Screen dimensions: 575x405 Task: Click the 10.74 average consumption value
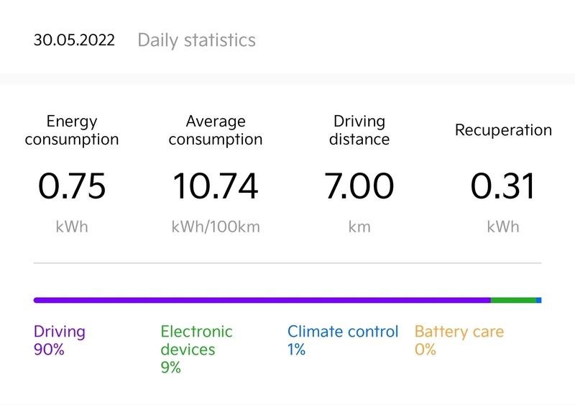coord(216,186)
